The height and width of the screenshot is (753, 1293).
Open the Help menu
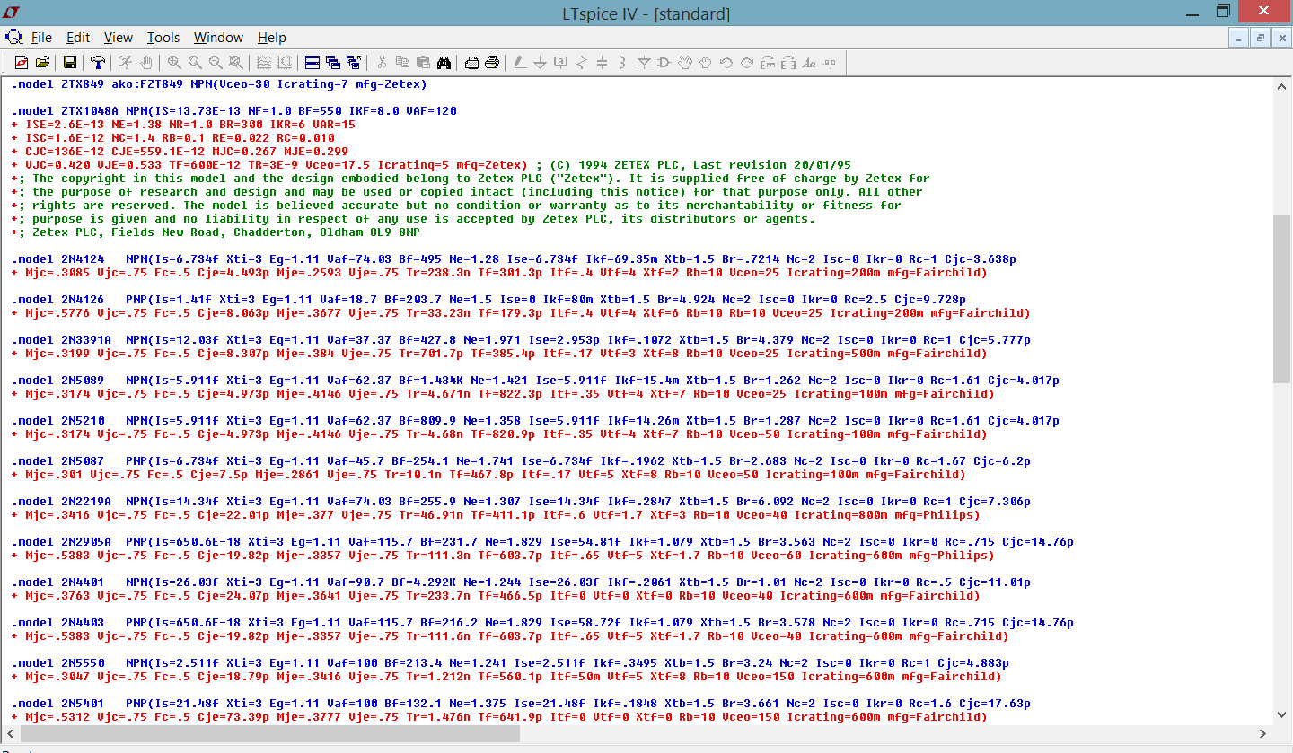coord(272,38)
